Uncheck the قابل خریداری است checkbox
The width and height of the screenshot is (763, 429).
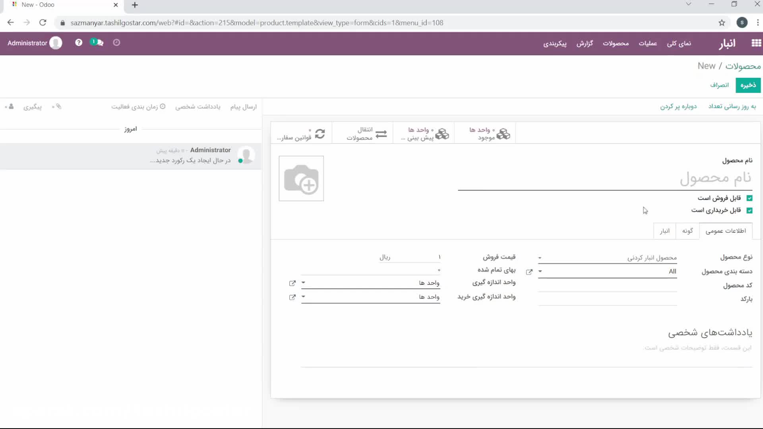(x=749, y=211)
